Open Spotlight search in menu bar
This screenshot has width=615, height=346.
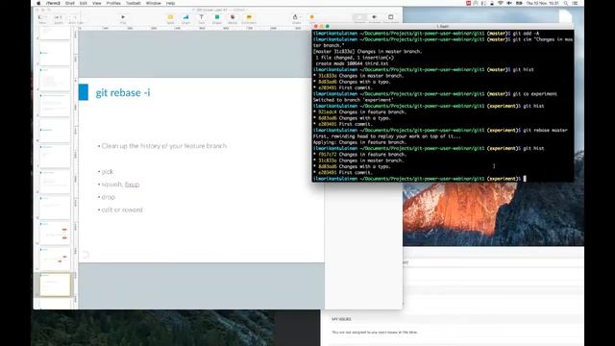(x=566, y=3)
